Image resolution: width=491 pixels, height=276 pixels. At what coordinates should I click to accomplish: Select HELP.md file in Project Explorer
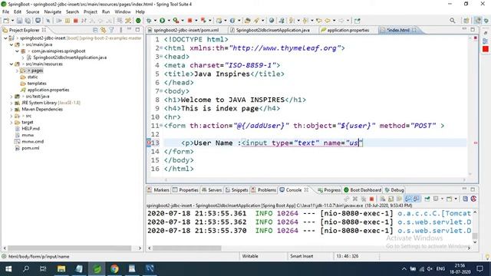coord(31,129)
